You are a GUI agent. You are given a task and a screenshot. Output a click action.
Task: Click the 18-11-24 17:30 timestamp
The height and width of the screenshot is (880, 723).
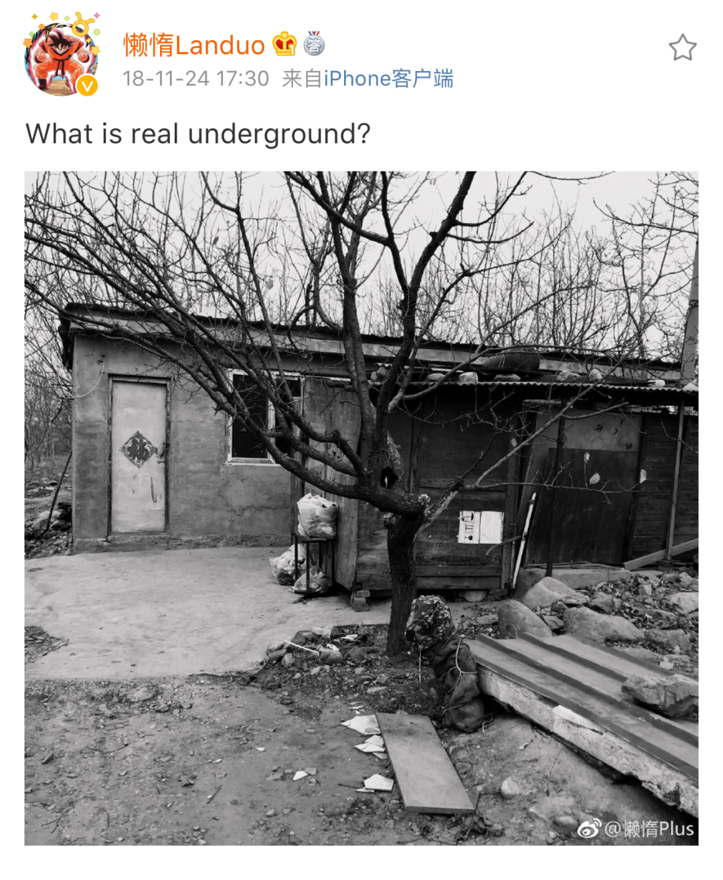(x=195, y=78)
